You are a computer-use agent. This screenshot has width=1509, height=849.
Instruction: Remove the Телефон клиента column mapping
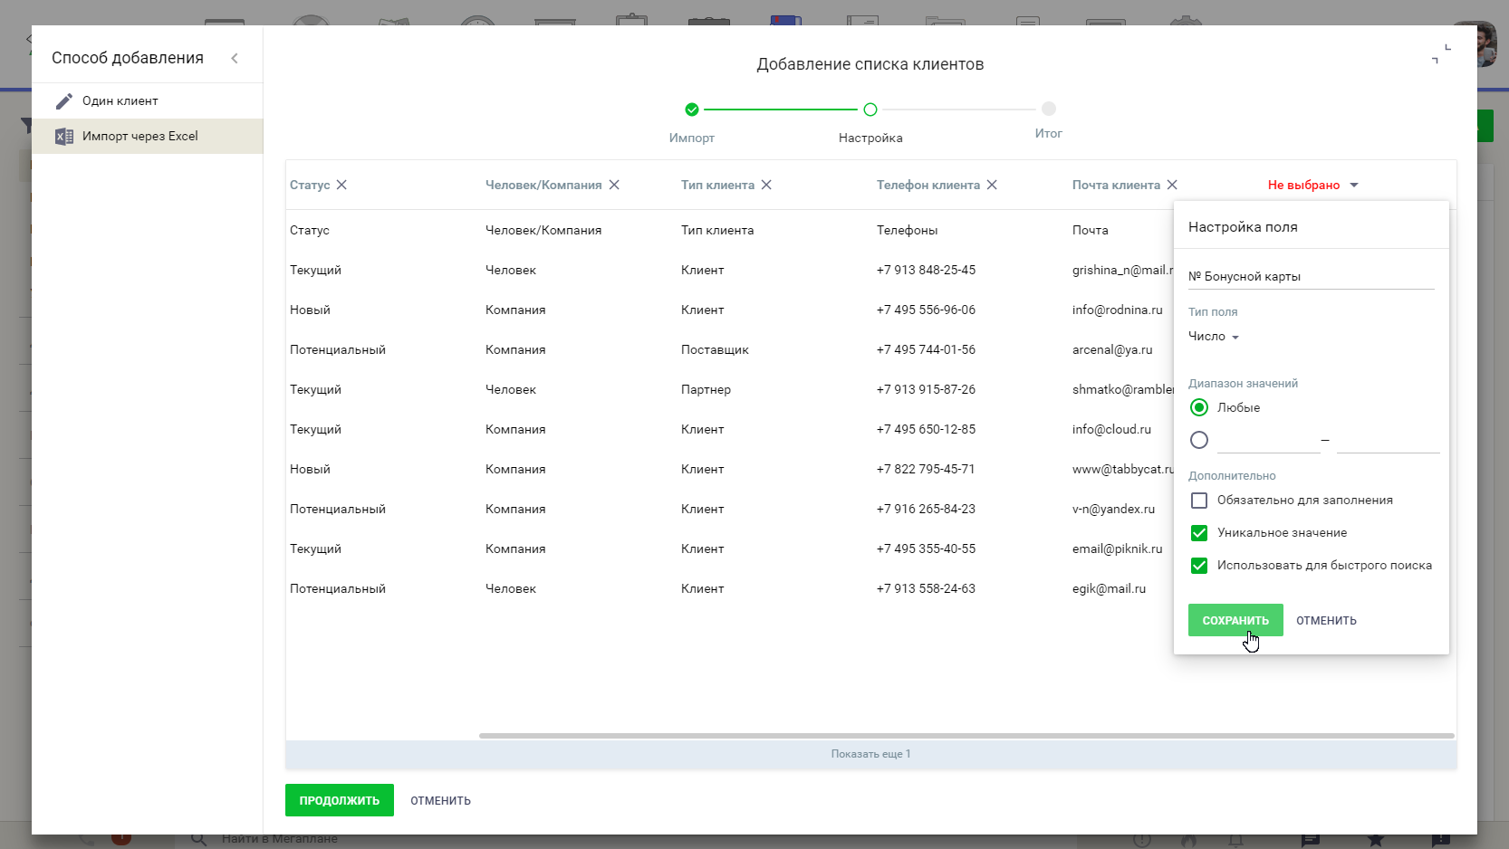(992, 185)
